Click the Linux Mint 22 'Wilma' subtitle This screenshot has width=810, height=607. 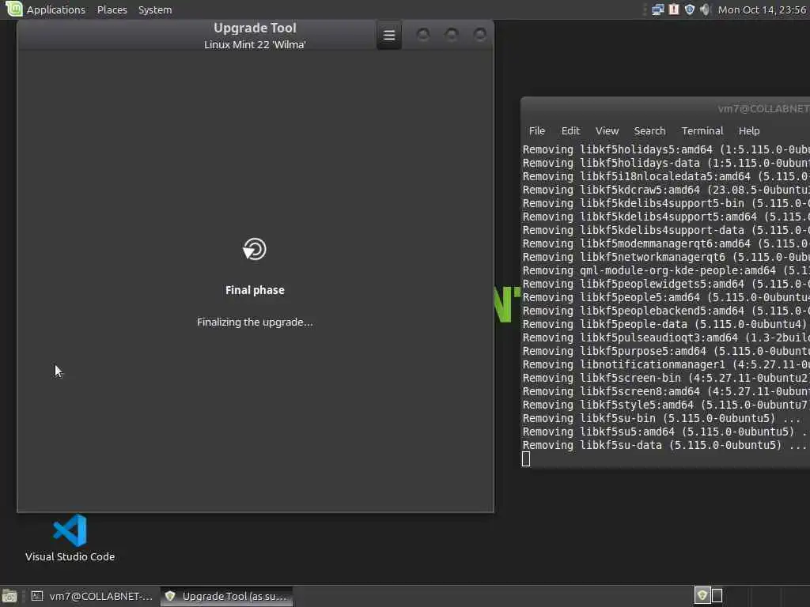coord(255,44)
